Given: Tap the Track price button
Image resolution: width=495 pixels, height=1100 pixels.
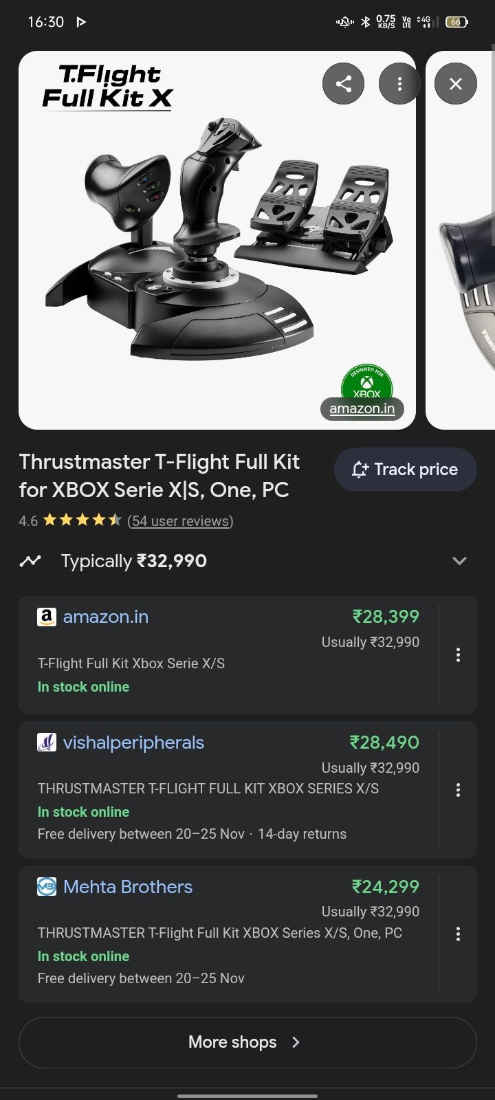Looking at the screenshot, I should pos(405,470).
